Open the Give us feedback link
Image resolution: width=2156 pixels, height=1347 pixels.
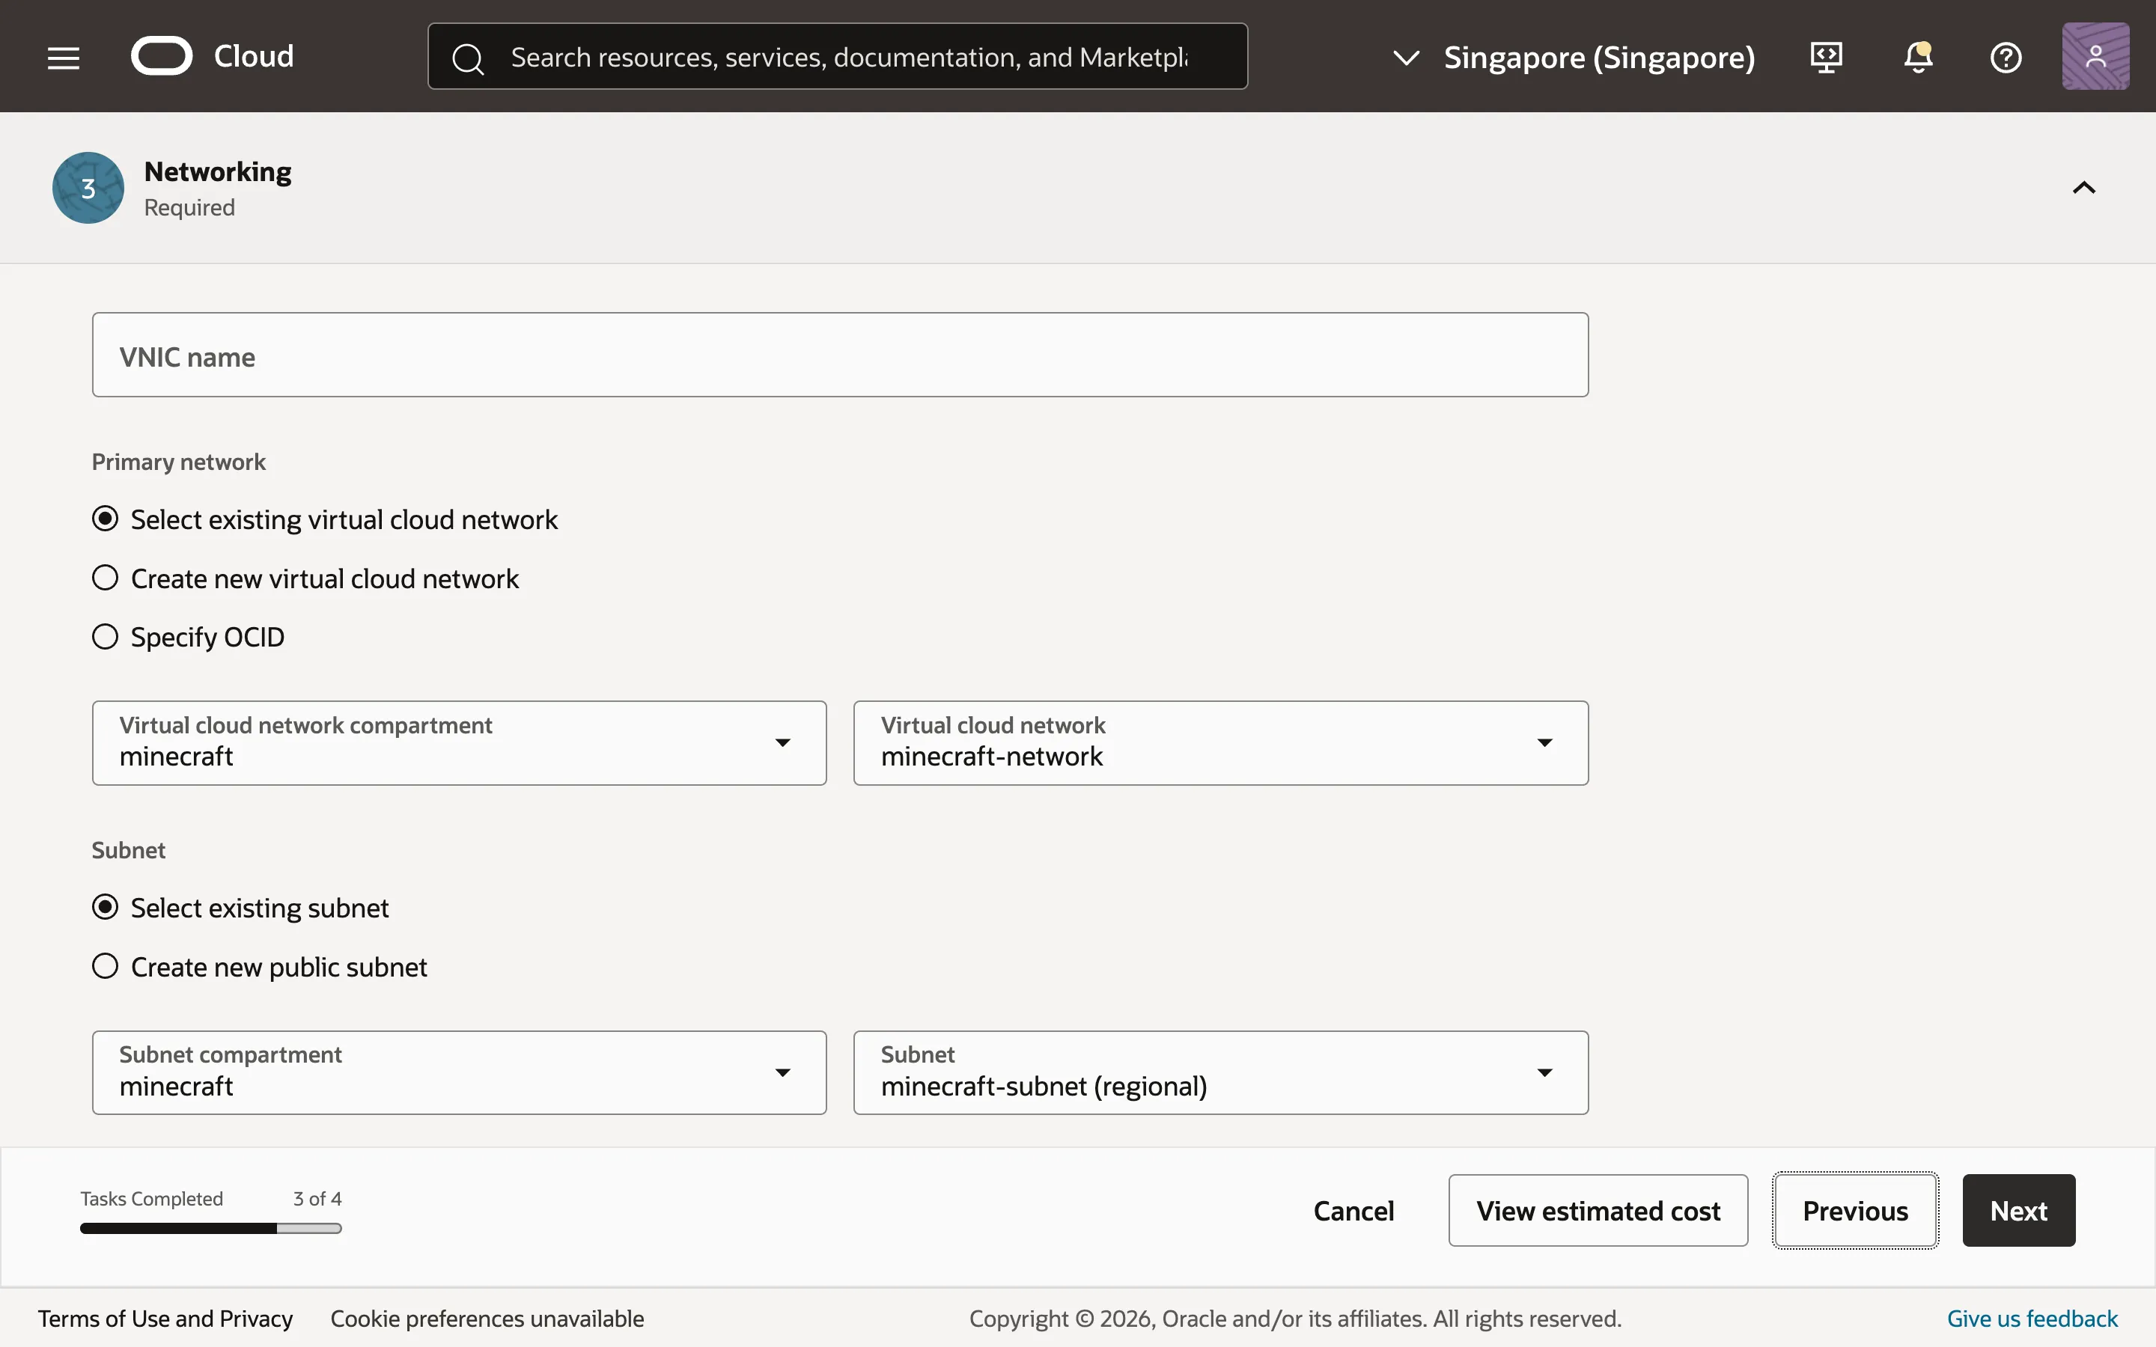click(2031, 1318)
